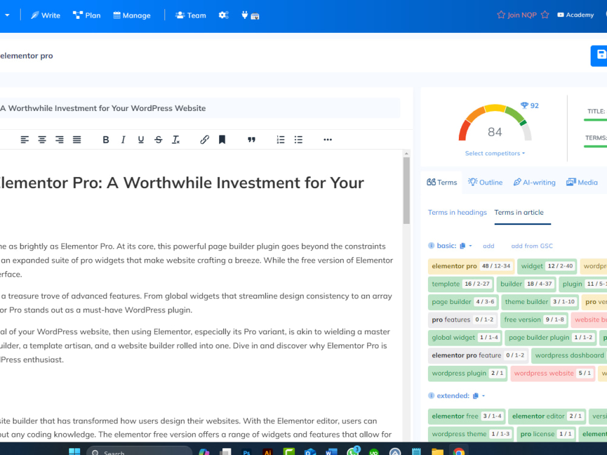Open Illustrator from the taskbar
Image resolution: width=607 pixels, height=455 pixels.
click(x=268, y=452)
